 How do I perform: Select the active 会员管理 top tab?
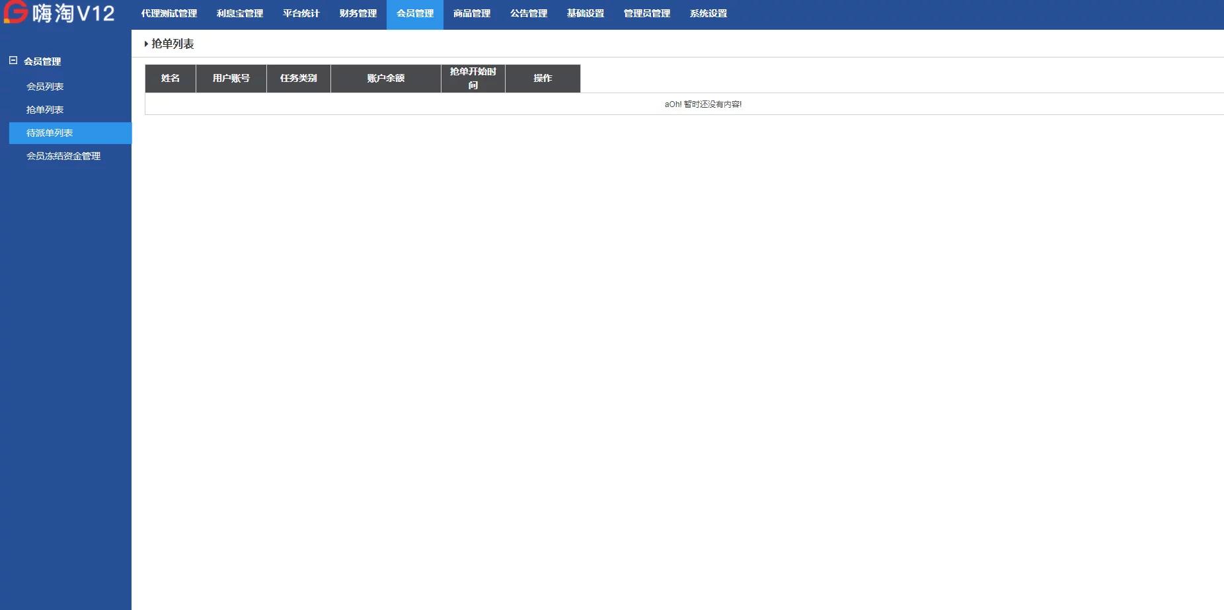coord(415,14)
